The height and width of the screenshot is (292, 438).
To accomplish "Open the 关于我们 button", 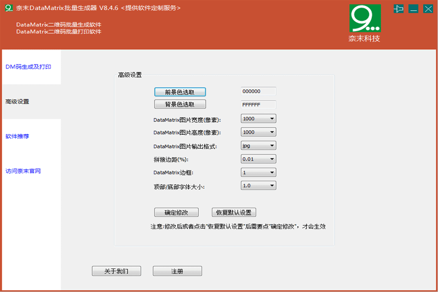I will coord(117,271).
